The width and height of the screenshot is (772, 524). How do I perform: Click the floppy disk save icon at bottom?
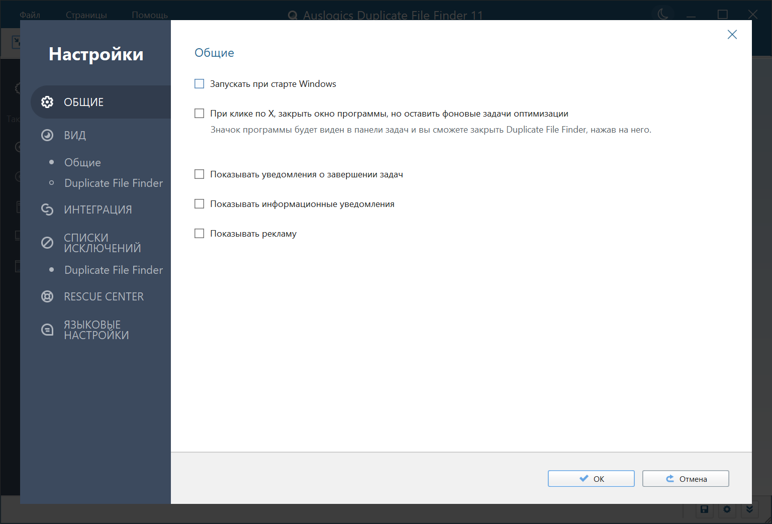(704, 509)
